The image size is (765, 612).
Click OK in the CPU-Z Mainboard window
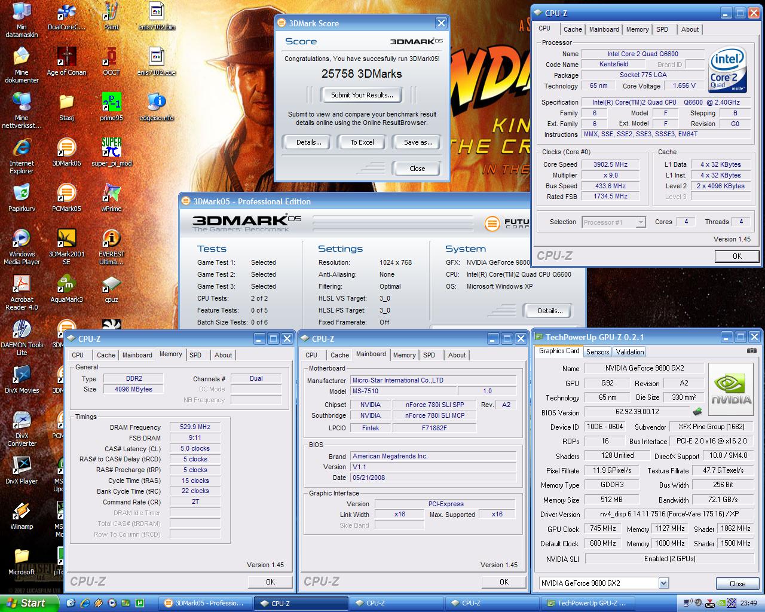504,582
